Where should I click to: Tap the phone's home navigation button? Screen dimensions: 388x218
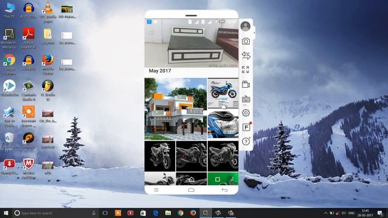[x=191, y=190]
